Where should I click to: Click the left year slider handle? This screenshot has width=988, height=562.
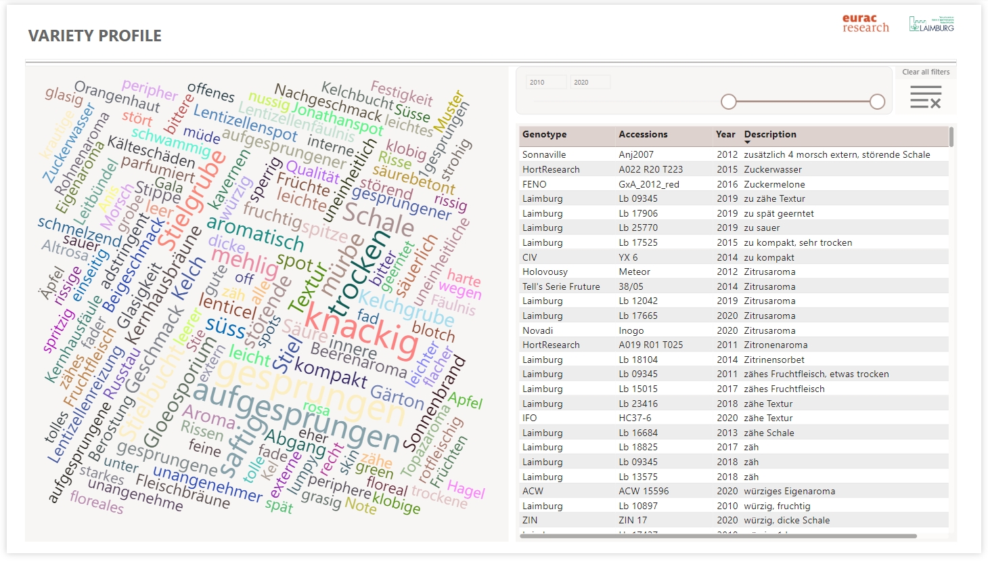click(x=729, y=102)
